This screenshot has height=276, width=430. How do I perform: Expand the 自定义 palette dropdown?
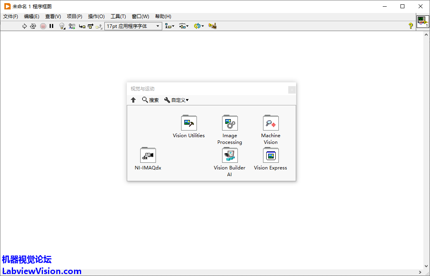click(176, 100)
